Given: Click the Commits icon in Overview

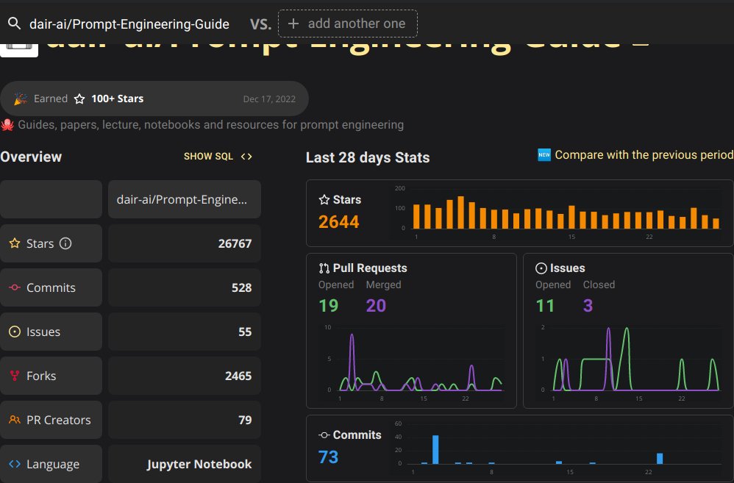Looking at the screenshot, I should tap(15, 287).
